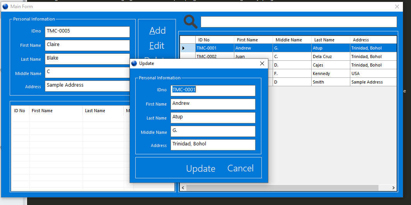Viewport: 411px width, 205px height.
Task: Close the Main Form window
Action: point(397,7)
